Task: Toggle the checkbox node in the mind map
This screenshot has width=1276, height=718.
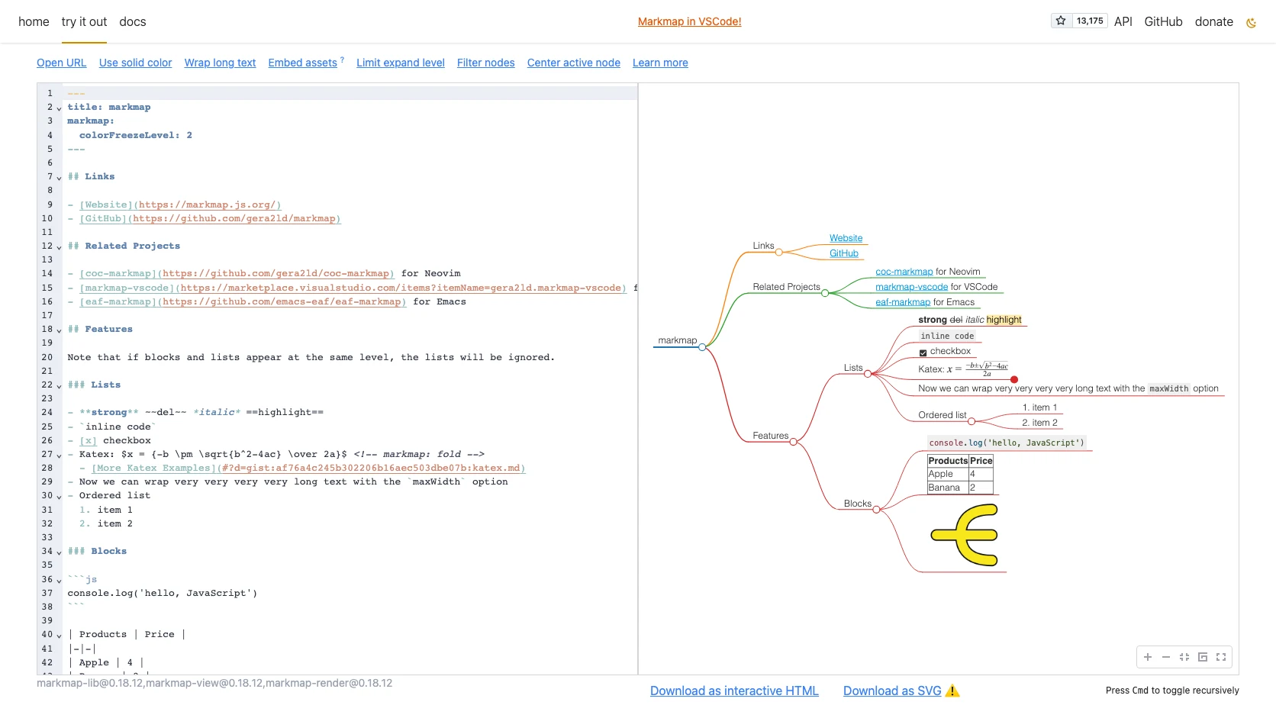Action: pyautogui.click(x=923, y=353)
